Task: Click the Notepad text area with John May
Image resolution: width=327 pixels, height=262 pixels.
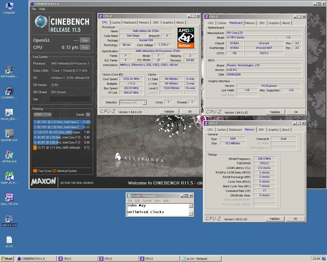Action: coord(158,210)
